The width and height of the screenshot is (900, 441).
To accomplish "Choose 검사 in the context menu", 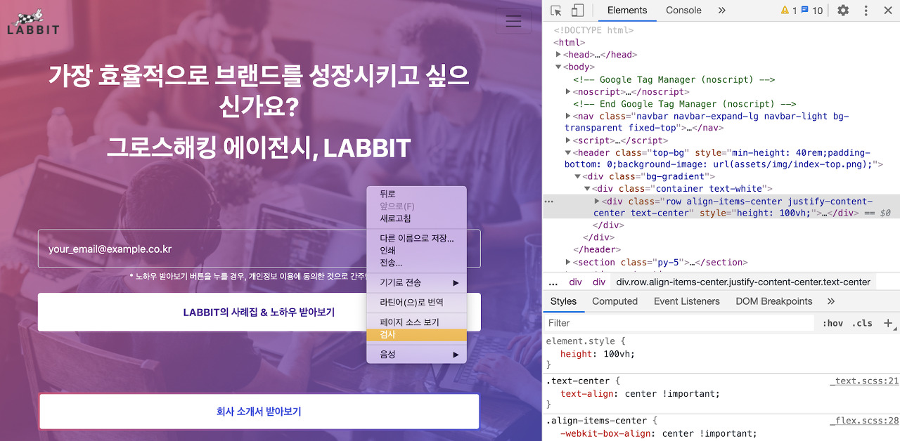I will [x=416, y=335].
